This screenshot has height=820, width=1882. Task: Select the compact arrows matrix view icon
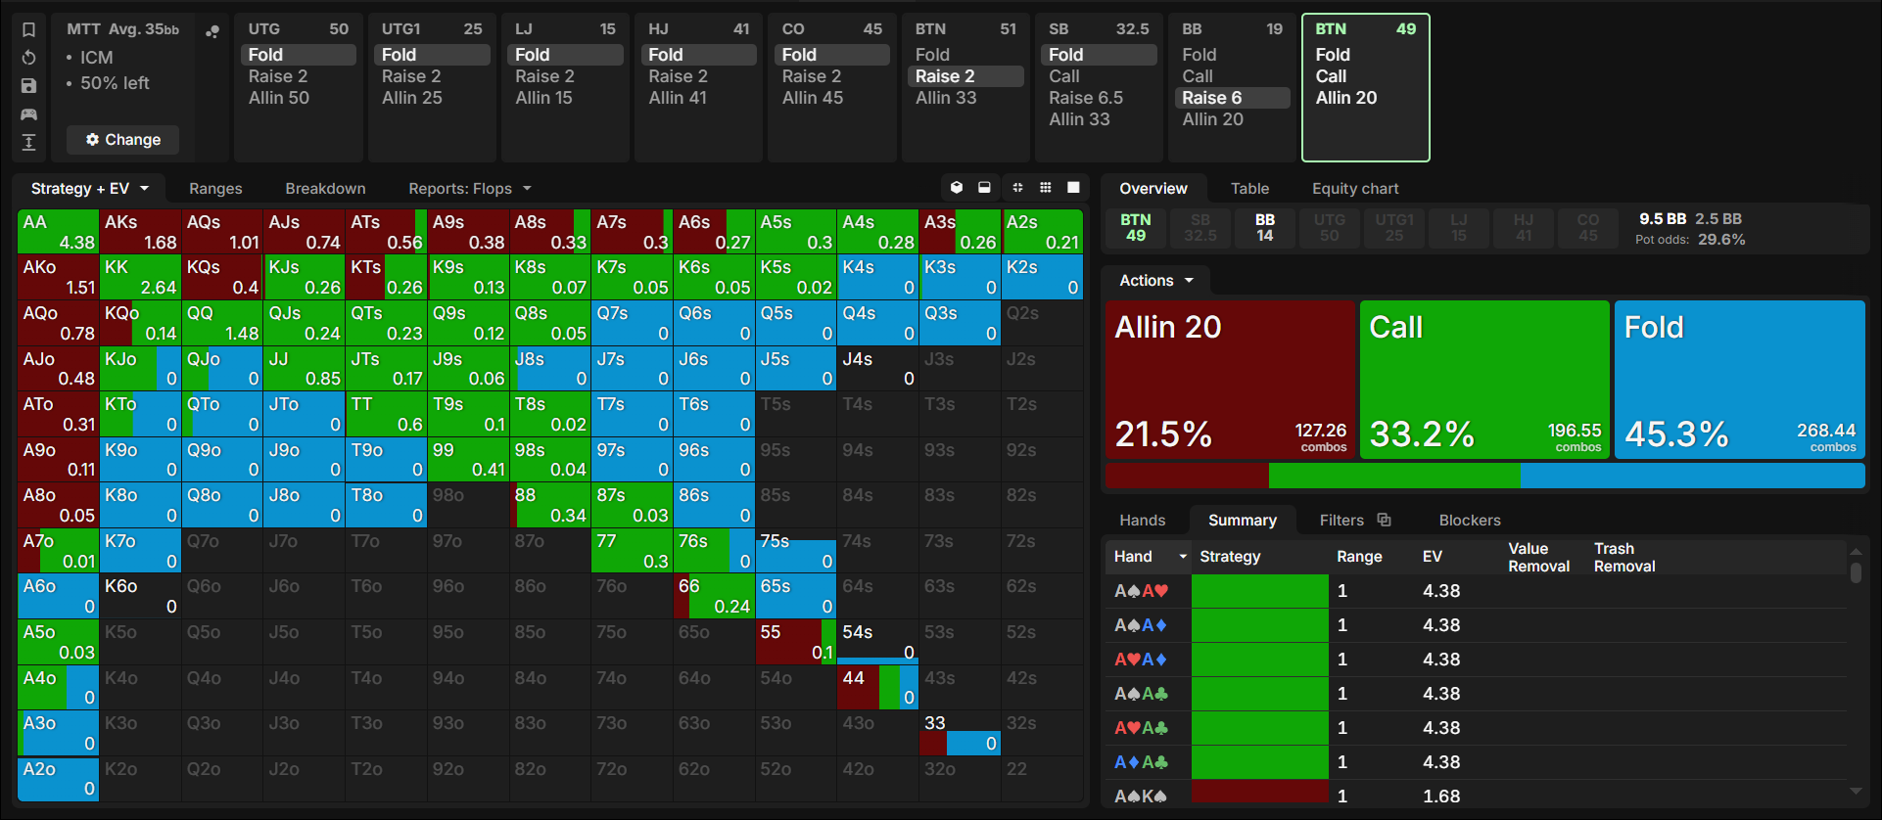coord(1017,188)
